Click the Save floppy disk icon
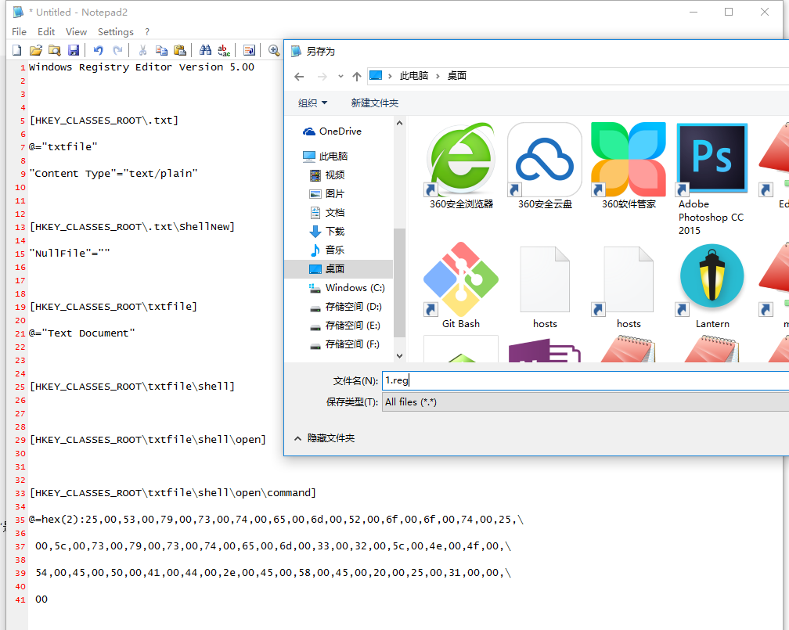This screenshot has height=630, width=789. [74, 50]
